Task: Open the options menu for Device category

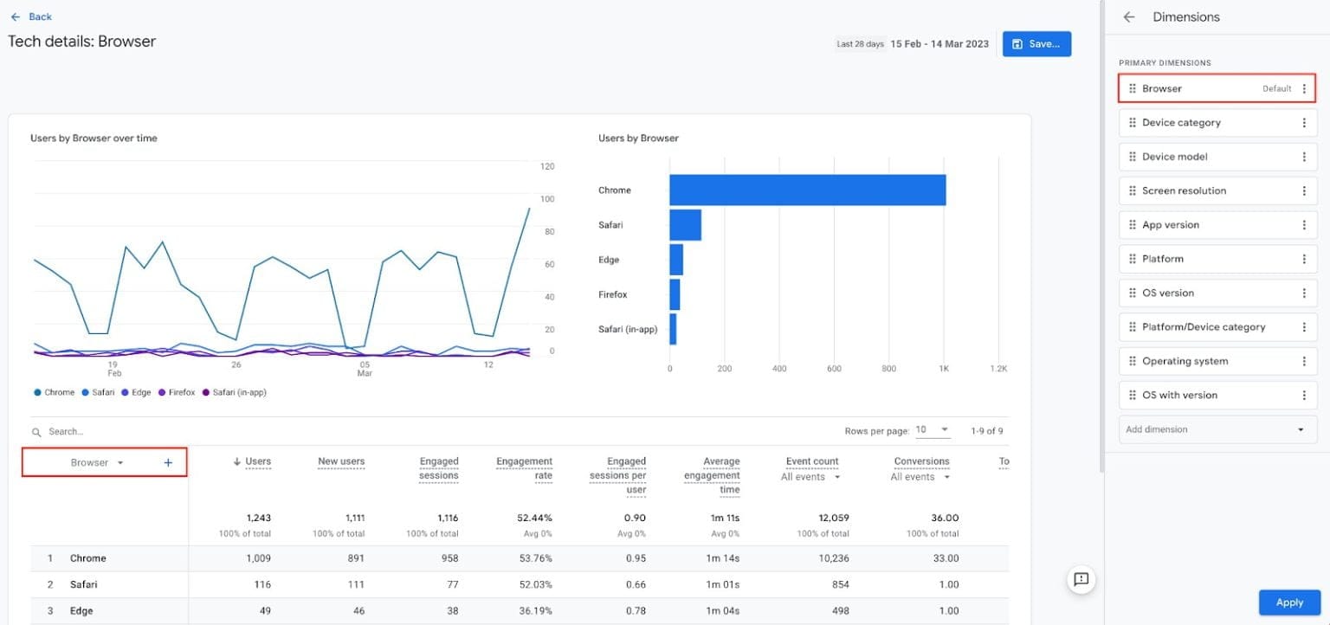Action: coord(1306,122)
